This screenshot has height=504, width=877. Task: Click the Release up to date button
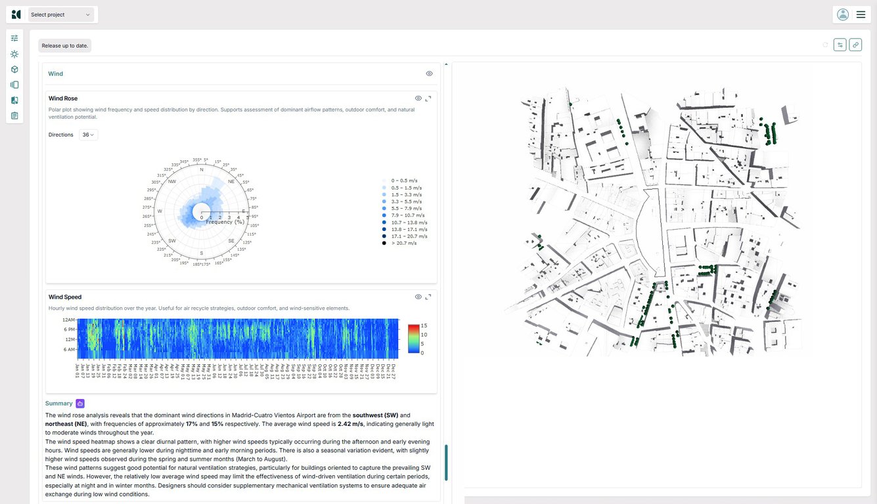(65, 46)
